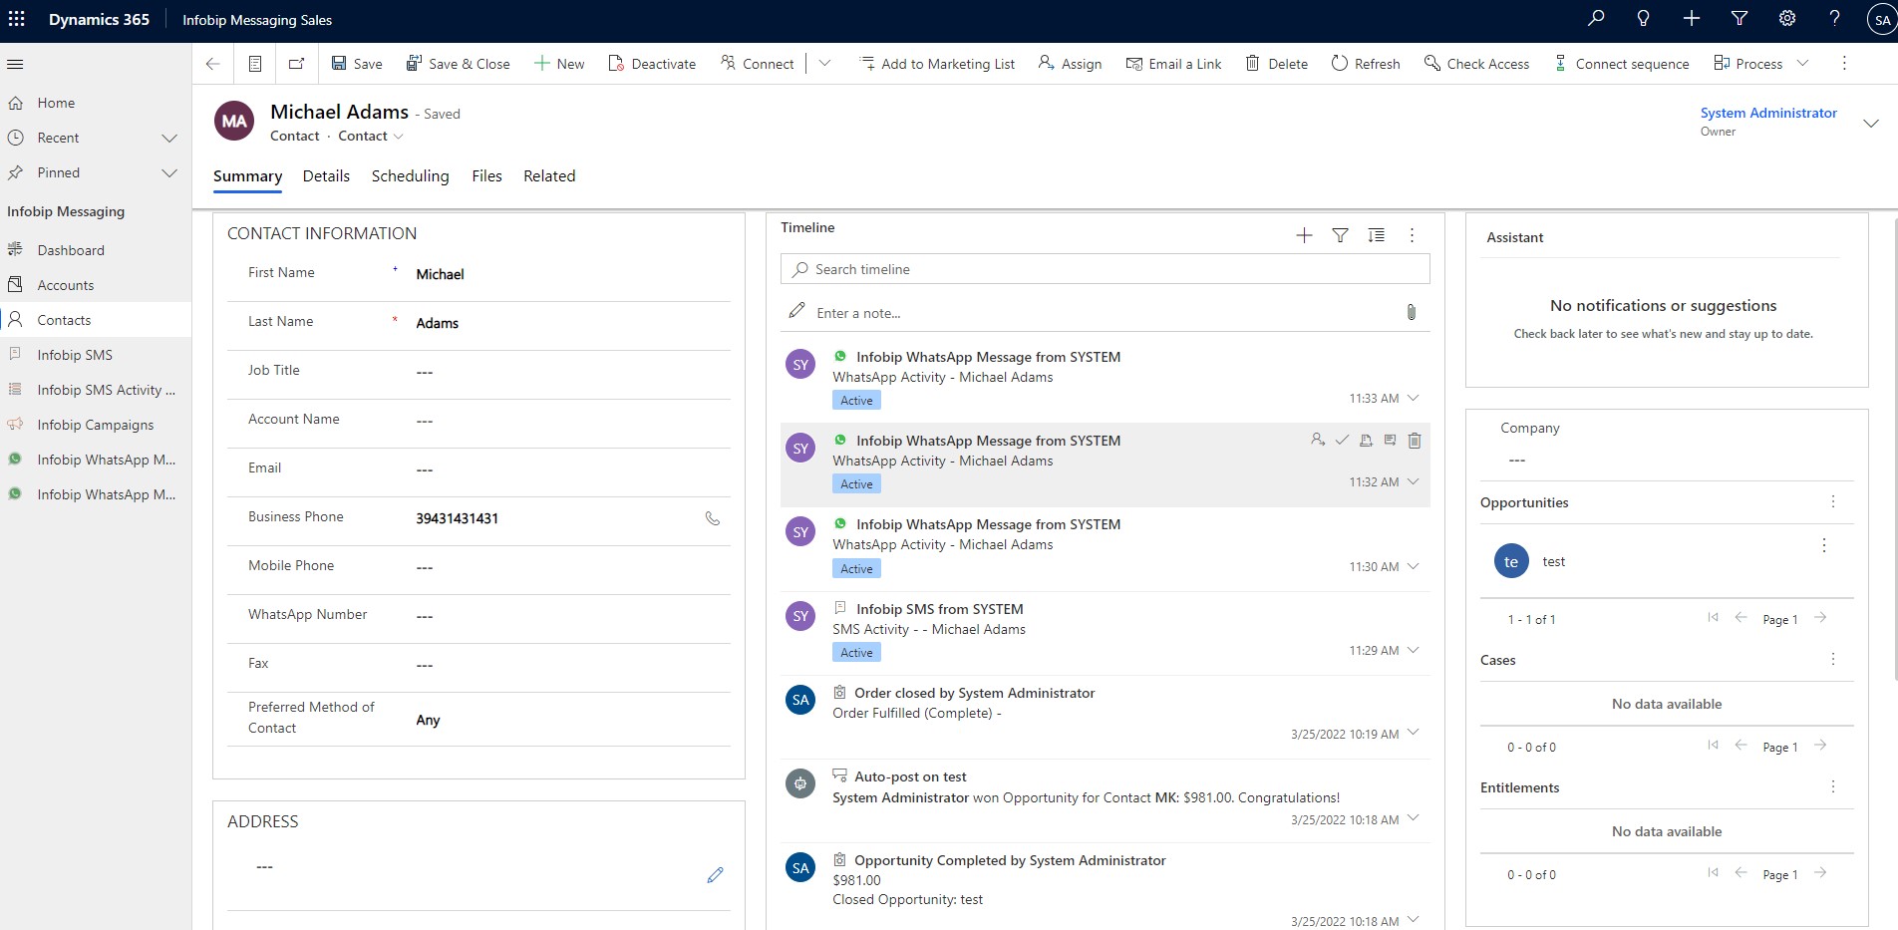The image size is (1898, 930).
Task: Click the phone icon beside Business Phone
Action: (712, 518)
